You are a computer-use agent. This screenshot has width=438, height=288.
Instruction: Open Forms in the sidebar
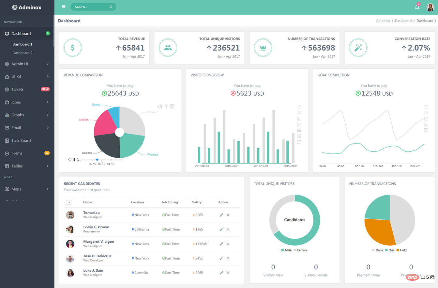pos(27,153)
